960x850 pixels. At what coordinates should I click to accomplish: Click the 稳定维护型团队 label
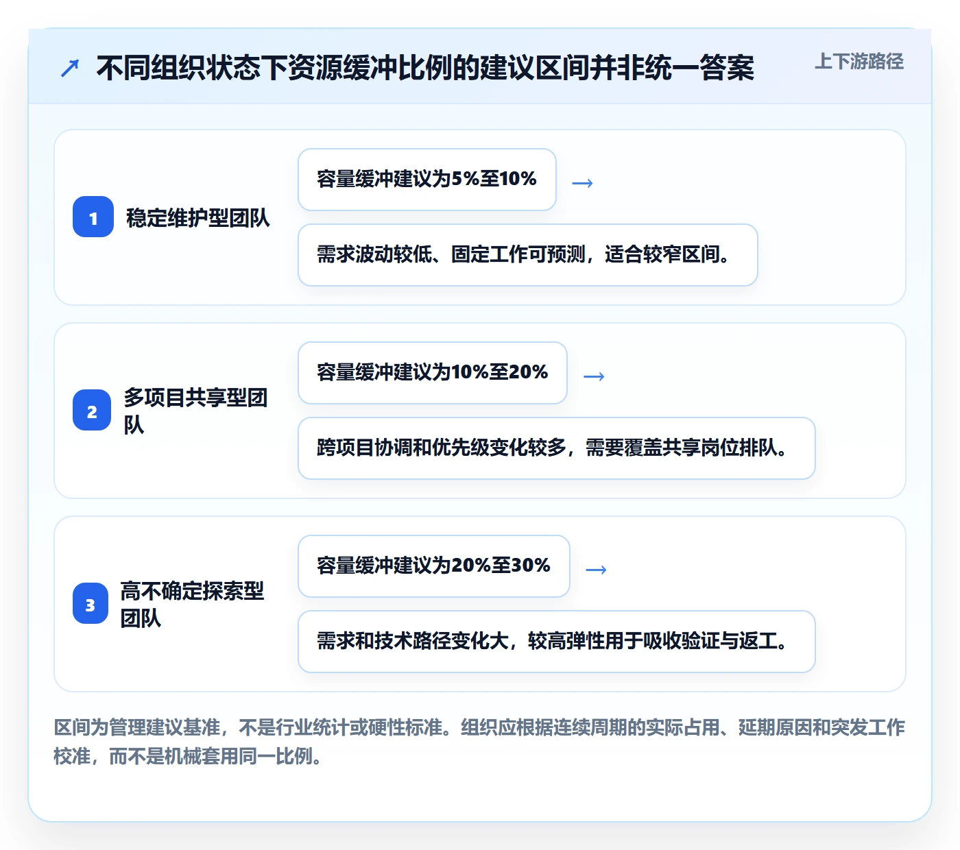198,218
